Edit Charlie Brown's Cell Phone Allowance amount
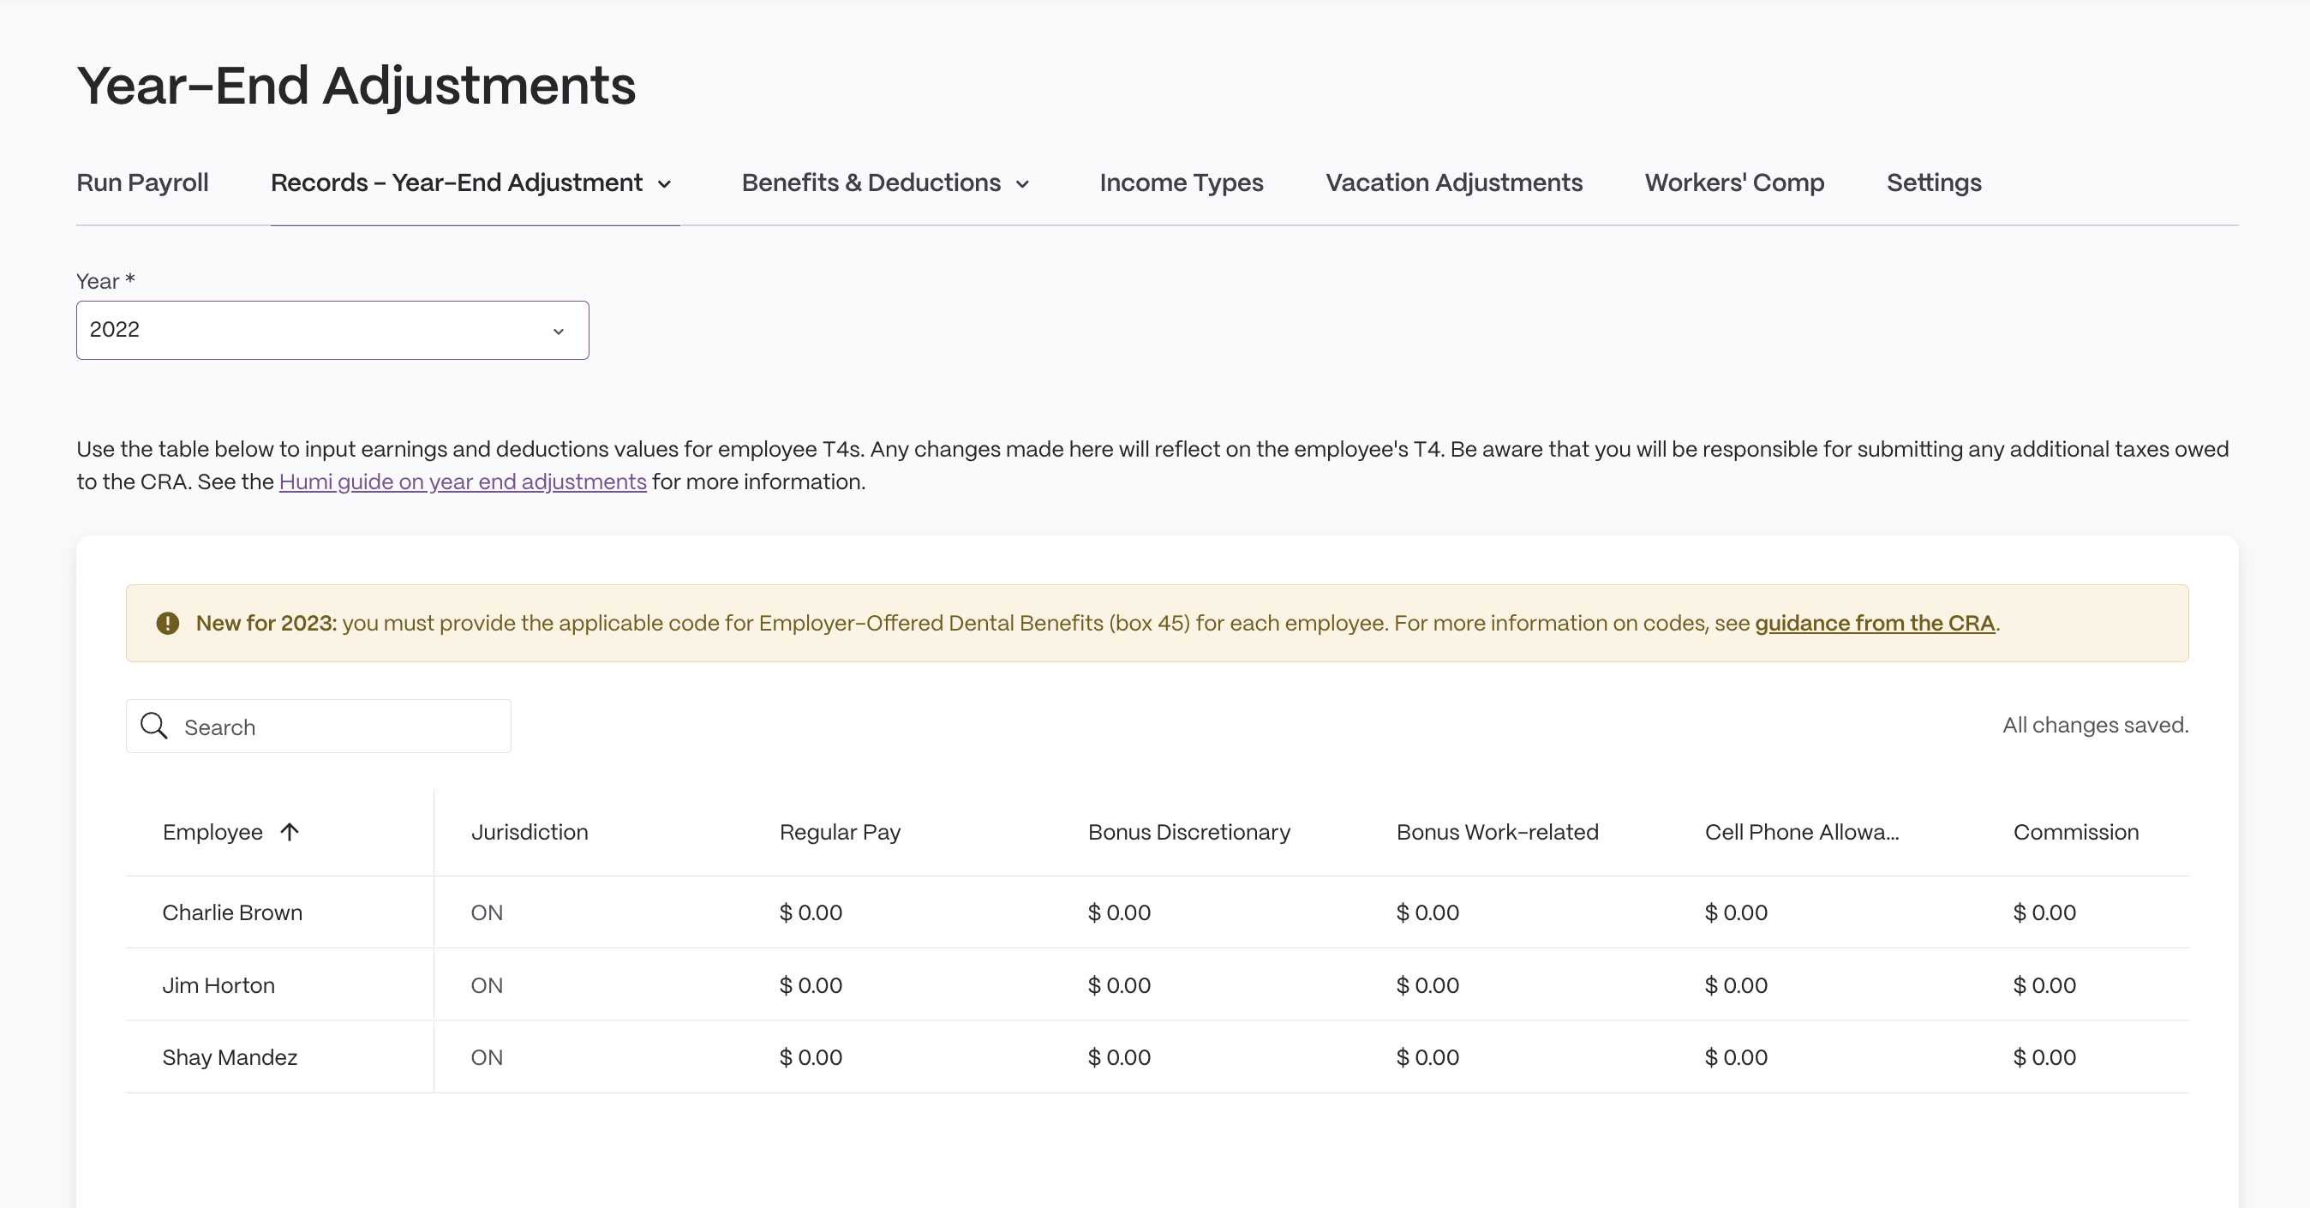Viewport: 2310px width, 1208px height. pyautogui.click(x=1736, y=913)
